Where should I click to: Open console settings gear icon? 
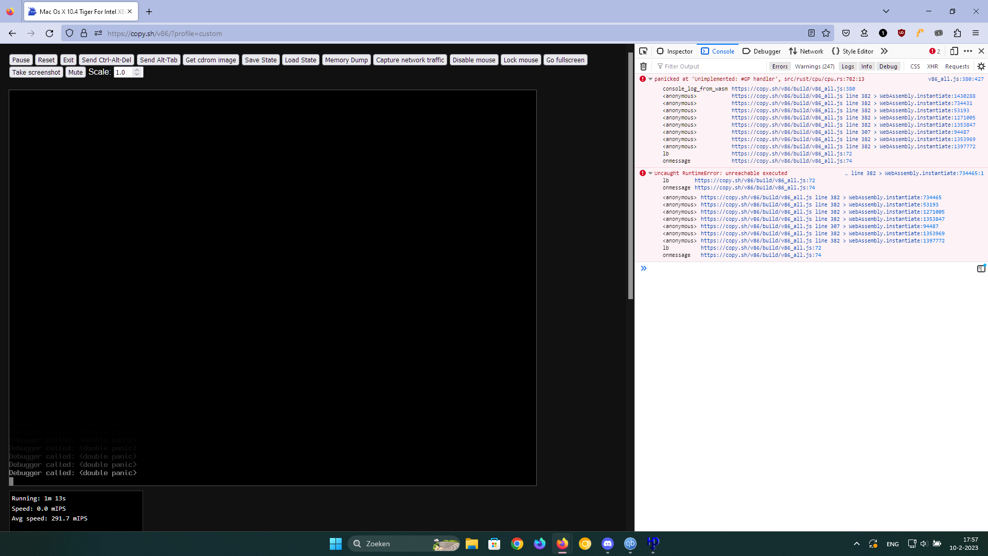click(981, 66)
